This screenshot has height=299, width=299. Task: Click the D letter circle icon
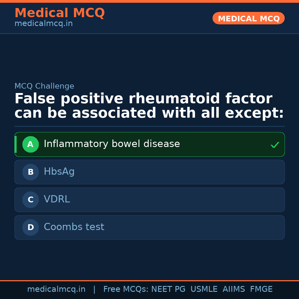[30, 227]
